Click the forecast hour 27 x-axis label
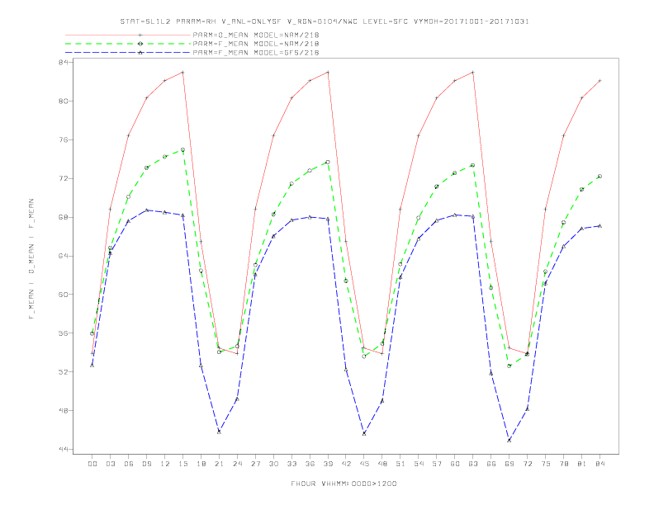The height and width of the screenshot is (505, 654). (x=256, y=464)
